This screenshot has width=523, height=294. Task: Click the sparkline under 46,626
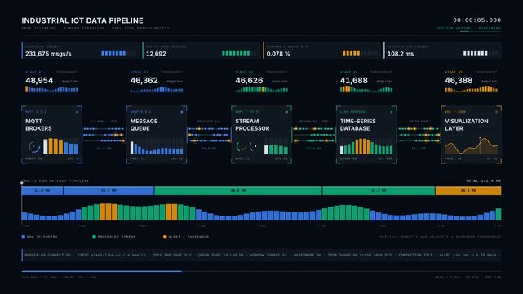click(x=261, y=89)
